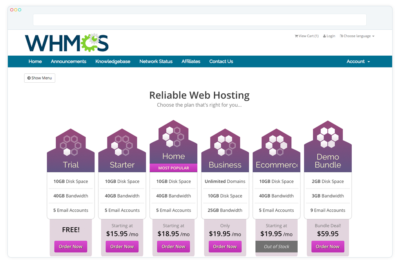This screenshot has width=400, height=265.
Task: Click the Trial plan hexagon icon
Action: click(71, 145)
